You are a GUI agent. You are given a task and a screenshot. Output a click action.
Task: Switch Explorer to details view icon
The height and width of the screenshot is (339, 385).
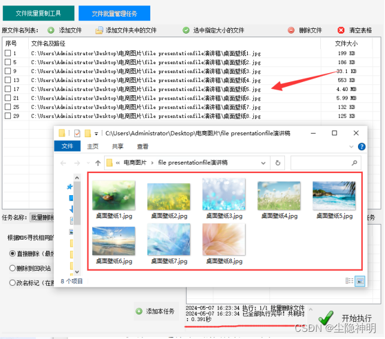(349, 281)
